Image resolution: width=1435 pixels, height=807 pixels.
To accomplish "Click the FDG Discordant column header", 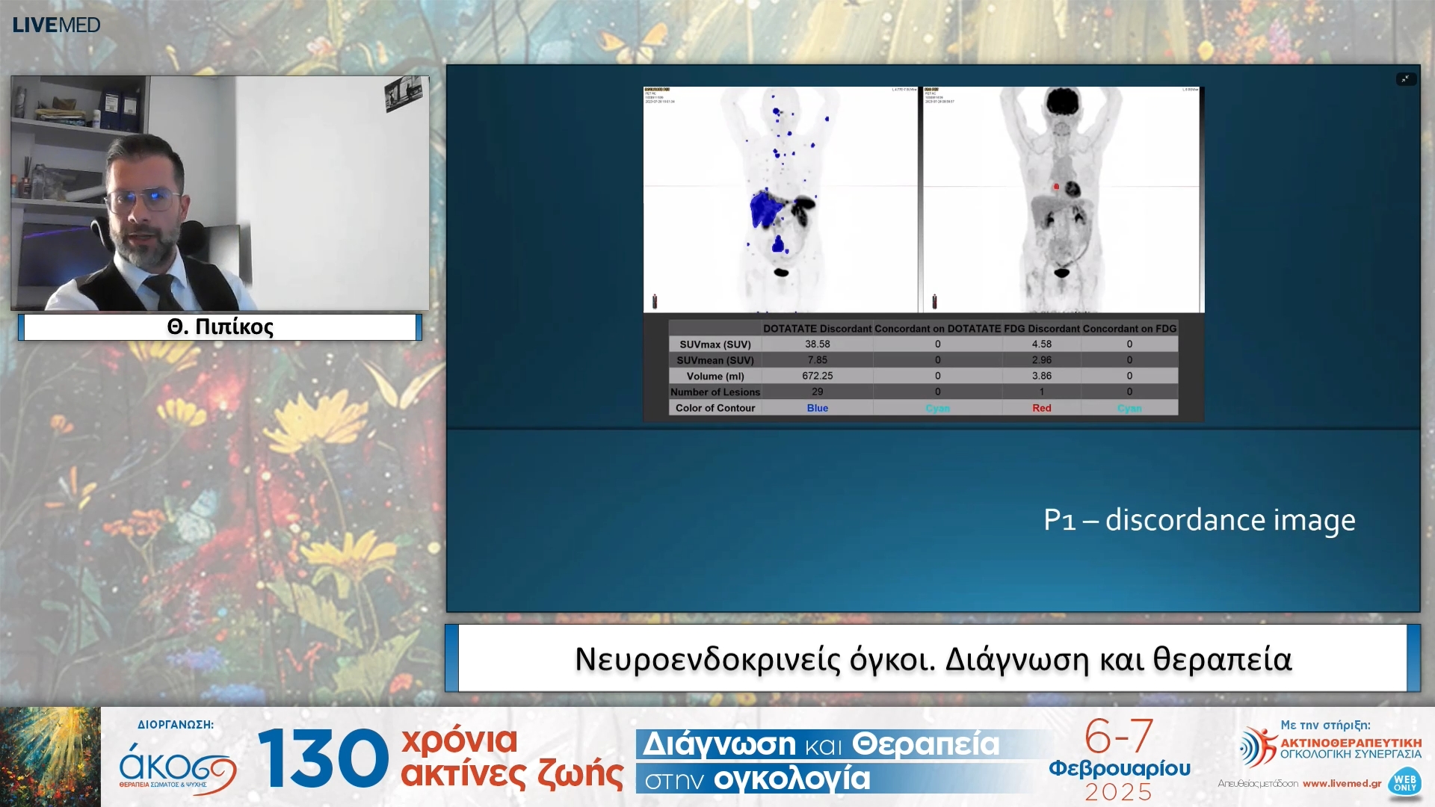I will coord(1041,329).
